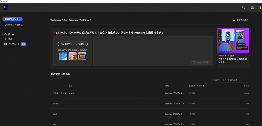The image size is (262, 126).
Task: Click プロジェクトを開く
Action: (x=13, y=25)
